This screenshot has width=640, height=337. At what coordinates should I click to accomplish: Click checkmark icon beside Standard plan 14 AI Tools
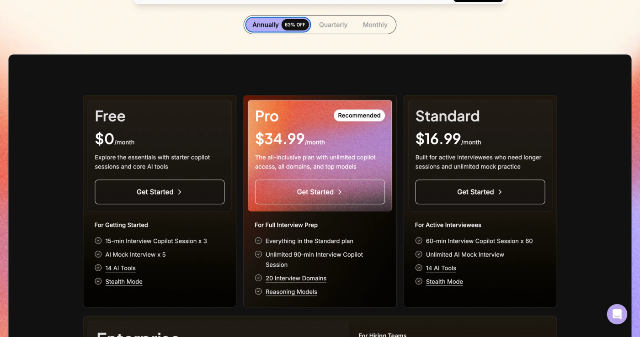point(419,268)
